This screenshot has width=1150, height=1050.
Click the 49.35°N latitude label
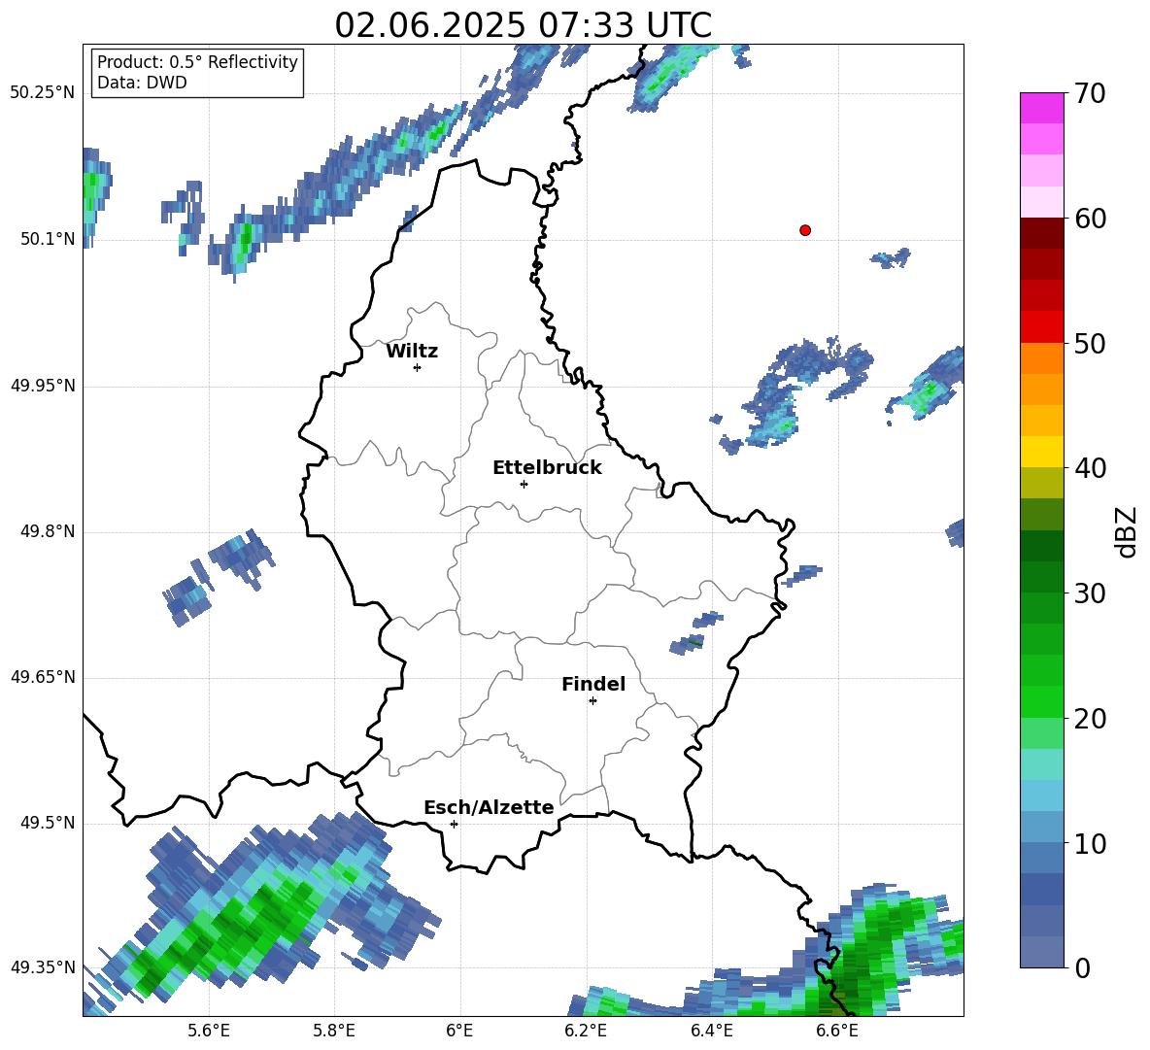(x=43, y=967)
